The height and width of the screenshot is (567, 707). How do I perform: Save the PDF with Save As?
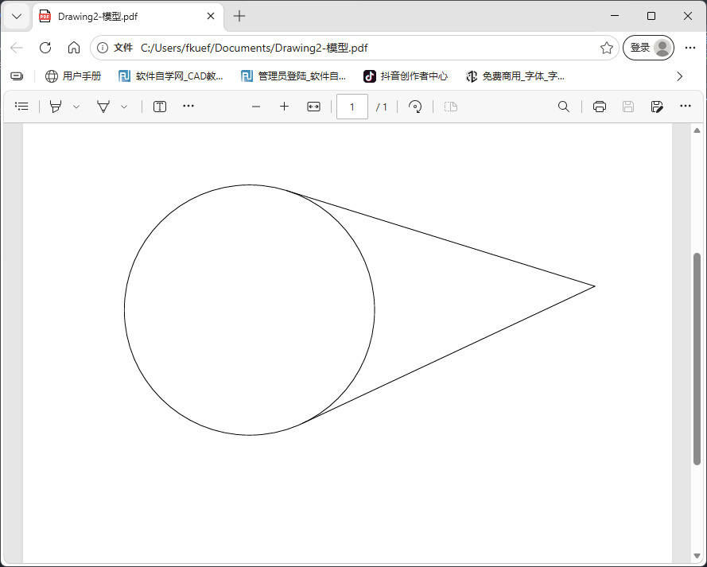pyautogui.click(x=657, y=106)
